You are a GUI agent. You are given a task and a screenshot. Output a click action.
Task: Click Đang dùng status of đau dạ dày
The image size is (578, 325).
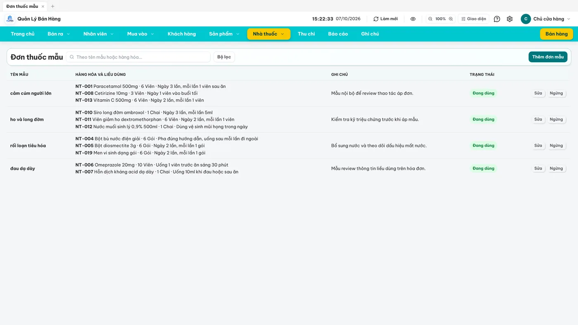(x=483, y=168)
